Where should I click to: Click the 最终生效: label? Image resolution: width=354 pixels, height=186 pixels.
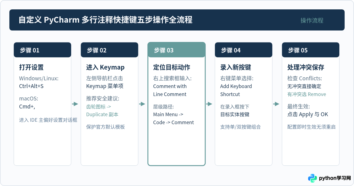tap(299, 107)
